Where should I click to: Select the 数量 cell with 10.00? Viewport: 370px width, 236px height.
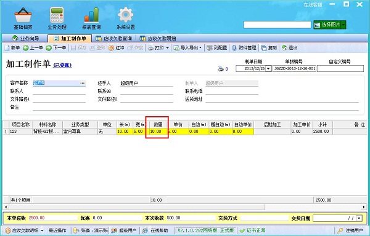point(158,132)
